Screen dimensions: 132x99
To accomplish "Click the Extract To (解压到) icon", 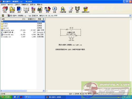I will pyautogui.click(x=12, y=10).
